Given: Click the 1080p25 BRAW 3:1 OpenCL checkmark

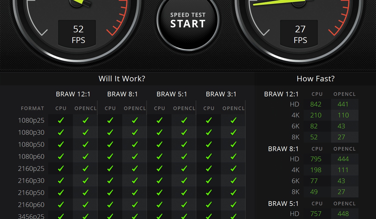Looking at the screenshot, I should coord(233,120).
